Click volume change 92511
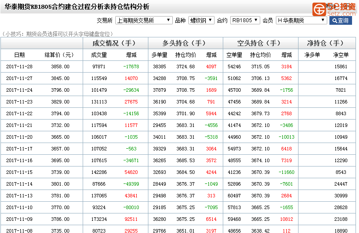Image resolution: width=359 pixels, height=233 pixels. (x=131, y=219)
